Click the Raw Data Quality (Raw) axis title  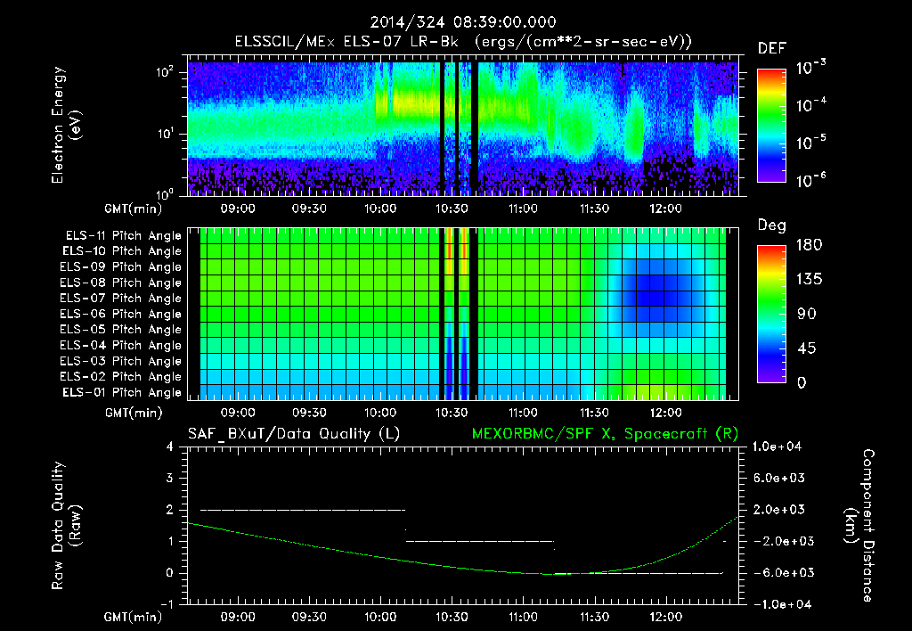pyautogui.click(x=66, y=526)
